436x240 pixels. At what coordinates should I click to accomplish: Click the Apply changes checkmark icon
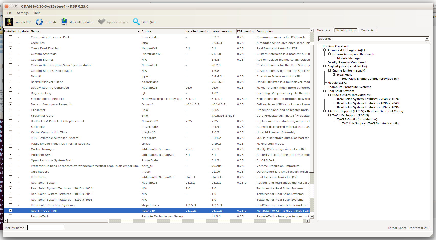pyautogui.click(x=101, y=22)
